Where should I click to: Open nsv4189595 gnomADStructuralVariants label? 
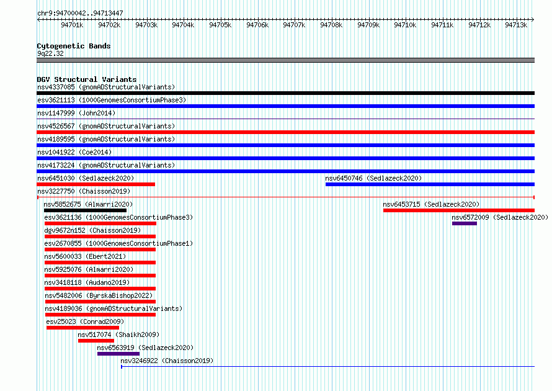(x=106, y=139)
